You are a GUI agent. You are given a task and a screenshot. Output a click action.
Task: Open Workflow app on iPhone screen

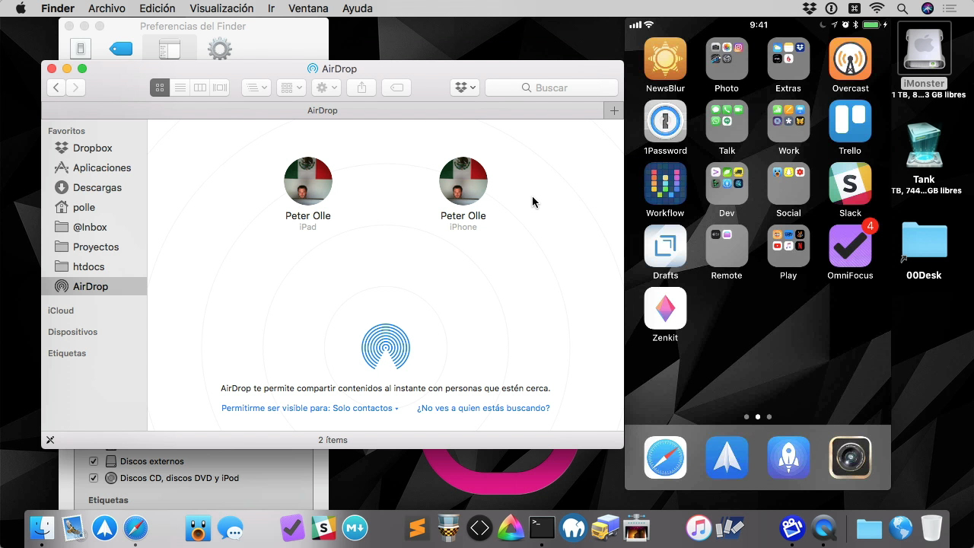pyautogui.click(x=665, y=183)
